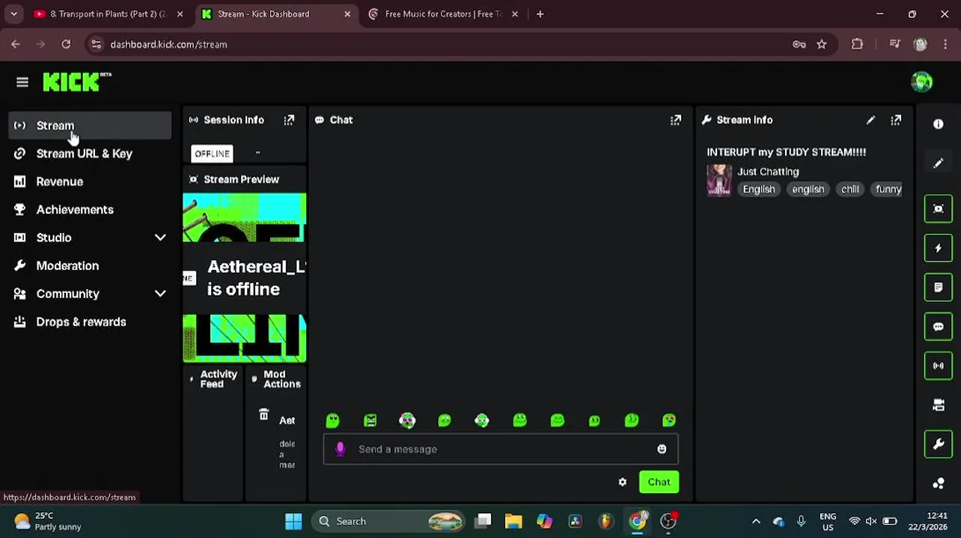Click the address bar URL

[x=168, y=44]
